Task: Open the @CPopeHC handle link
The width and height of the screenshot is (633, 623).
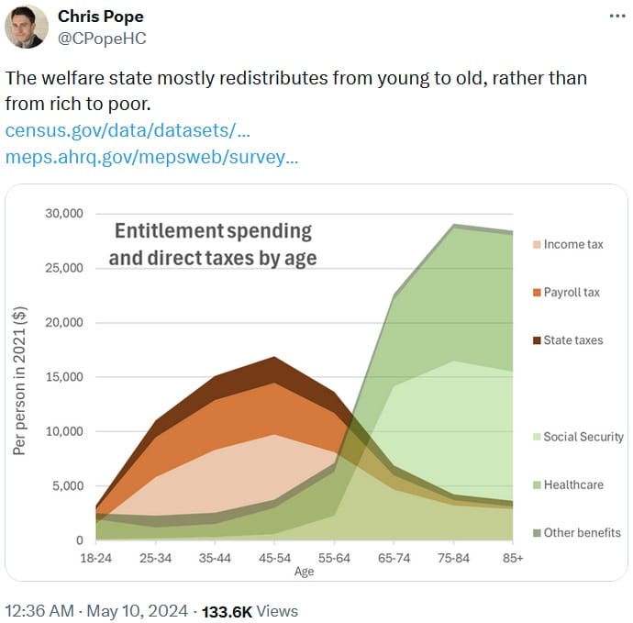Action: click(x=102, y=38)
